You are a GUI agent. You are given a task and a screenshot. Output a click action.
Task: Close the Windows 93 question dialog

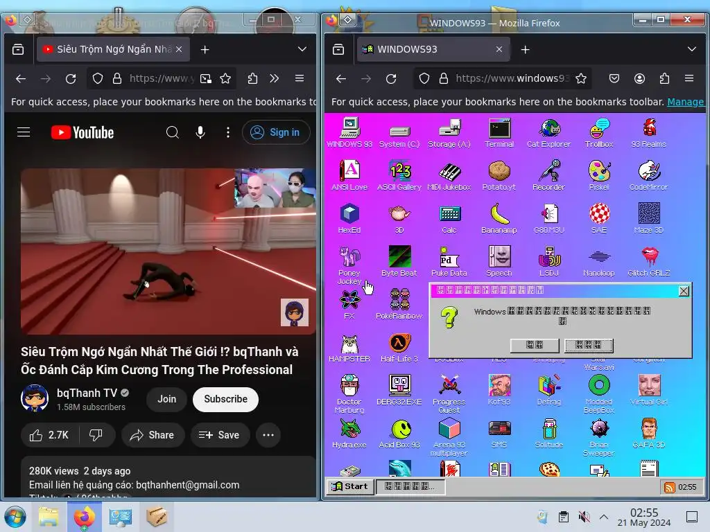684,291
